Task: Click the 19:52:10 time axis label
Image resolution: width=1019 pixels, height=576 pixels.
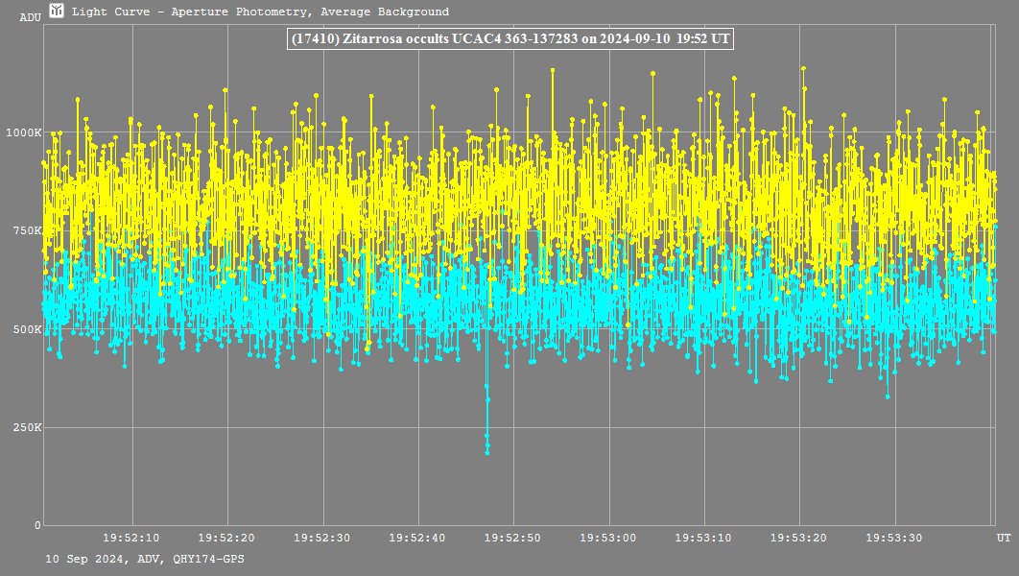Action: (131, 537)
